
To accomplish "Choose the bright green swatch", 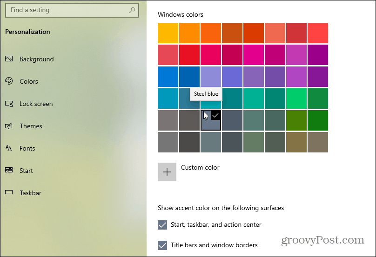I will pyautogui.click(x=296, y=99).
